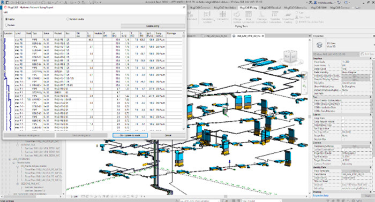Open the Calculation Control tool
This screenshot has width=375, height=202.
point(207,17)
